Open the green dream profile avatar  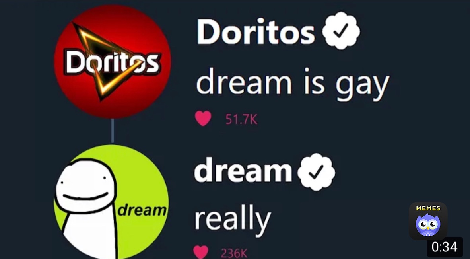[x=111, y=202]
